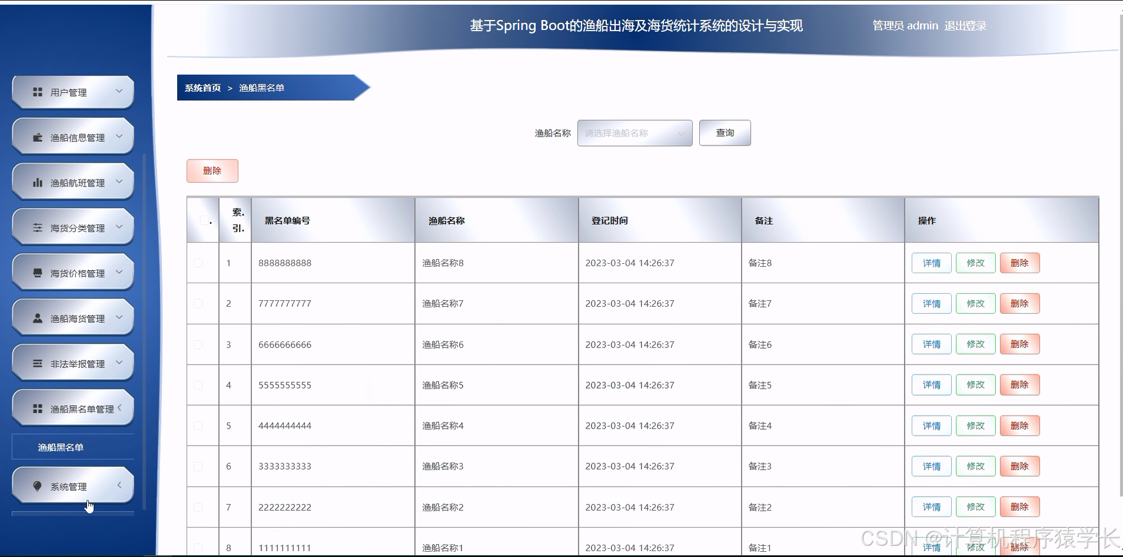Click the bulb icon beside 系统管理
This screenshot has width=1123, height=557.
(x=38, y=486)
